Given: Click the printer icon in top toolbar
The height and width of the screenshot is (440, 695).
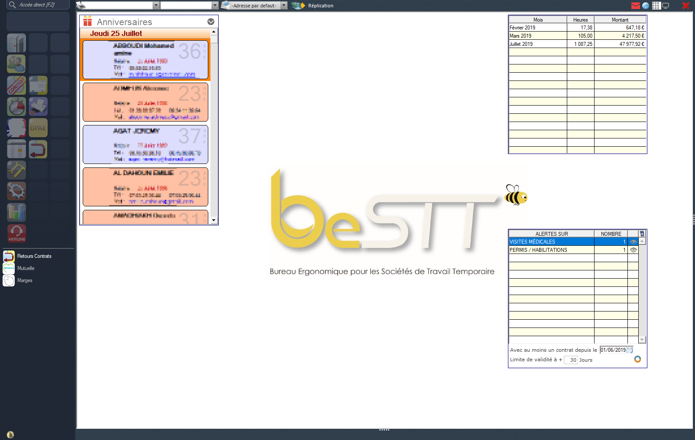Looking at the screenshot, I should click(81, 6).
